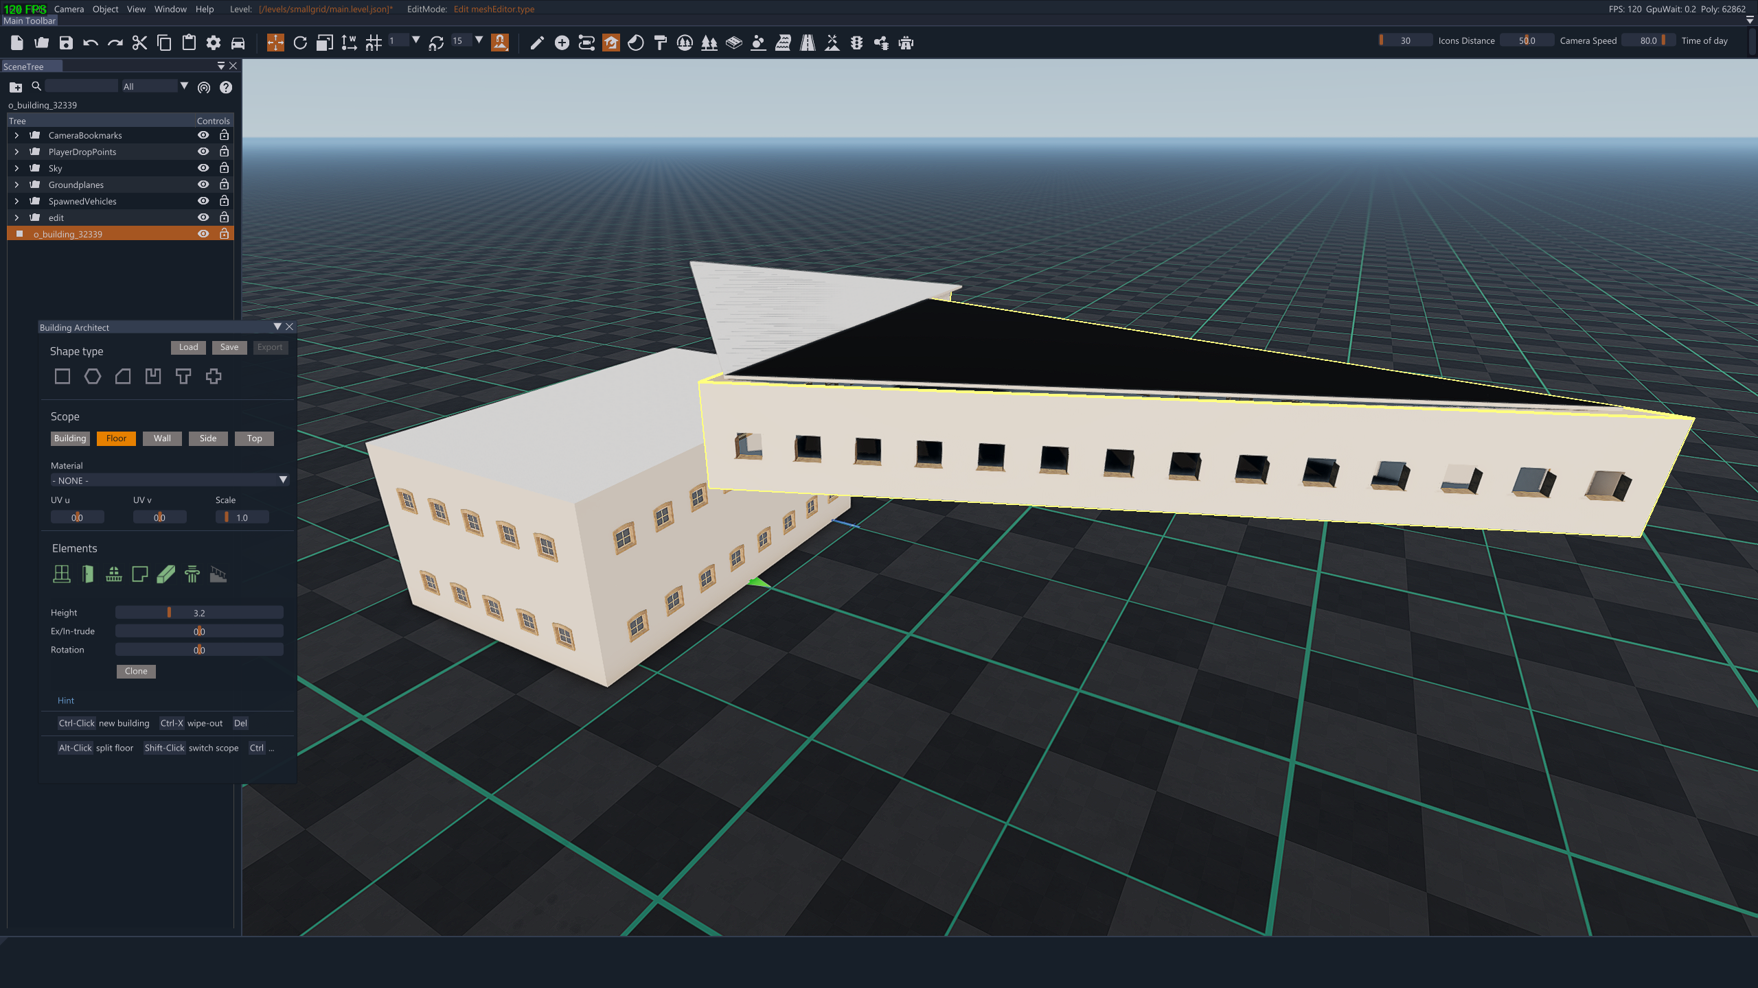Image resolution: width=1758 pixels, height=988 pixels.
Task: Click the vehicle car icon in toolbar
Action: 238,43
